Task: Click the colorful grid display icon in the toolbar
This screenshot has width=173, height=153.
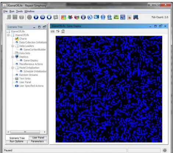Action: 64,17
